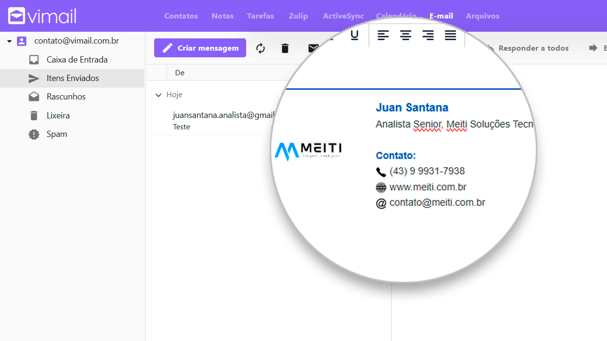Screen dimensions: 607x341
Task: Click the Spam warning badge icon
Action: (34, 134)
